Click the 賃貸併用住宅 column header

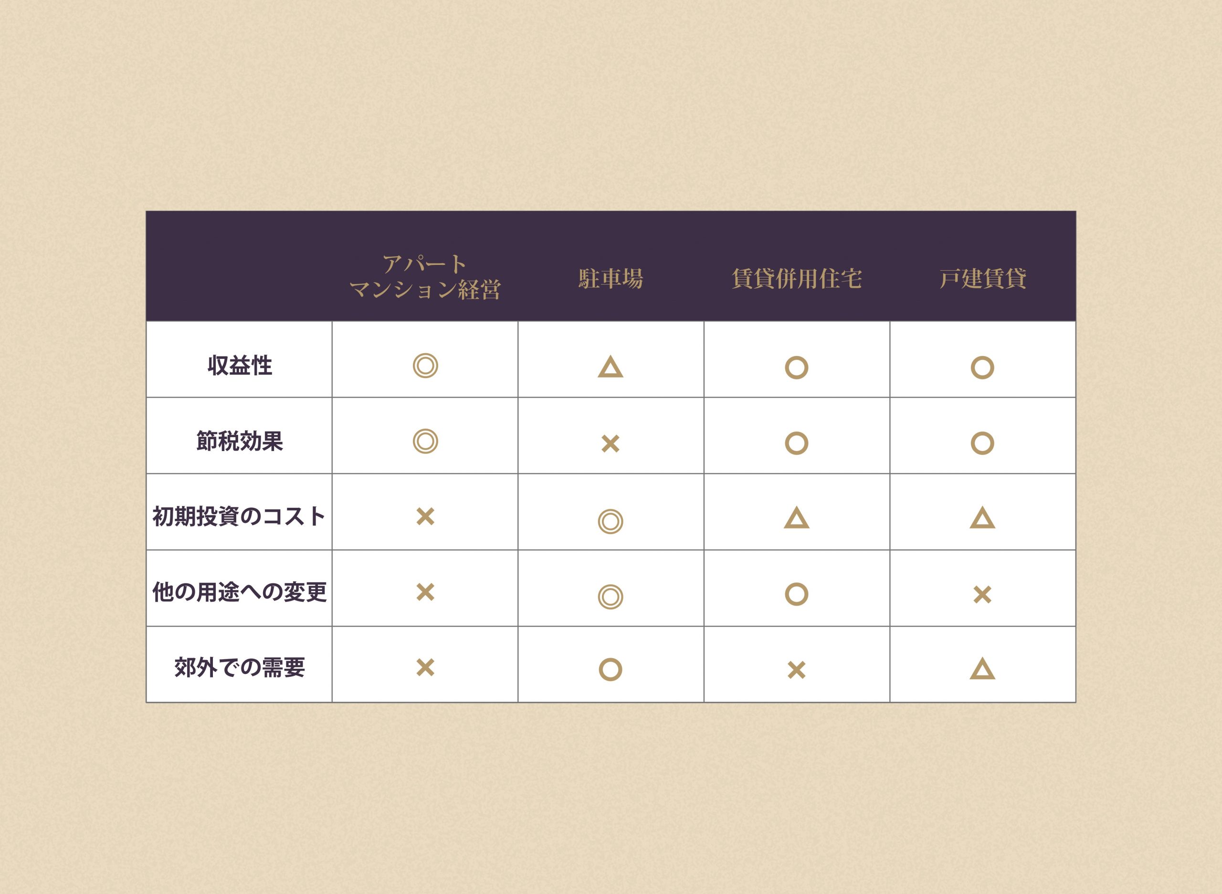[x=797, y=279]
